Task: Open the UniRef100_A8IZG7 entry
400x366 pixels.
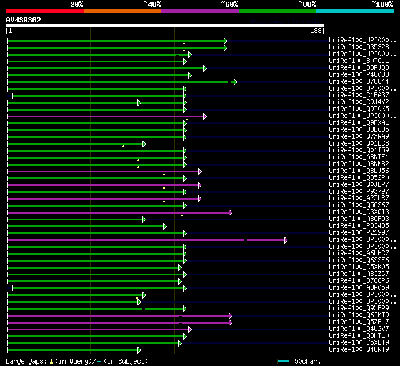Action: (x=359, y=274)
